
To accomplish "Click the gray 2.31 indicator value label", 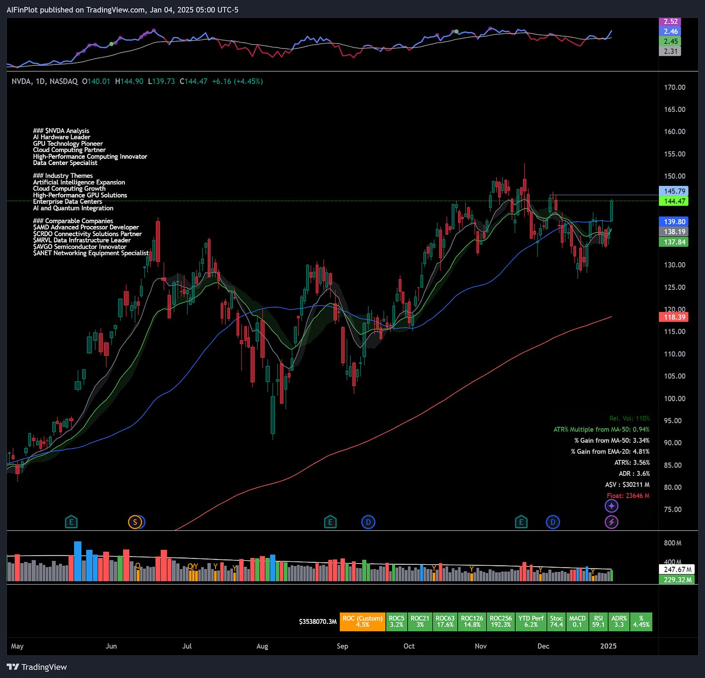I will click(x=671, y=51).
